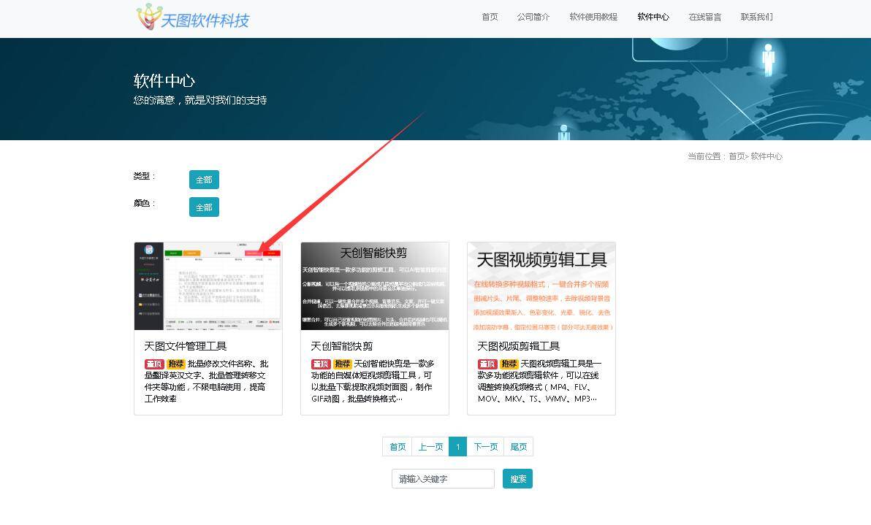Viewport: 871px width, 525px height.
Task: Click description text starting 天创智能快剪是一款多
Action: point(373,381)
